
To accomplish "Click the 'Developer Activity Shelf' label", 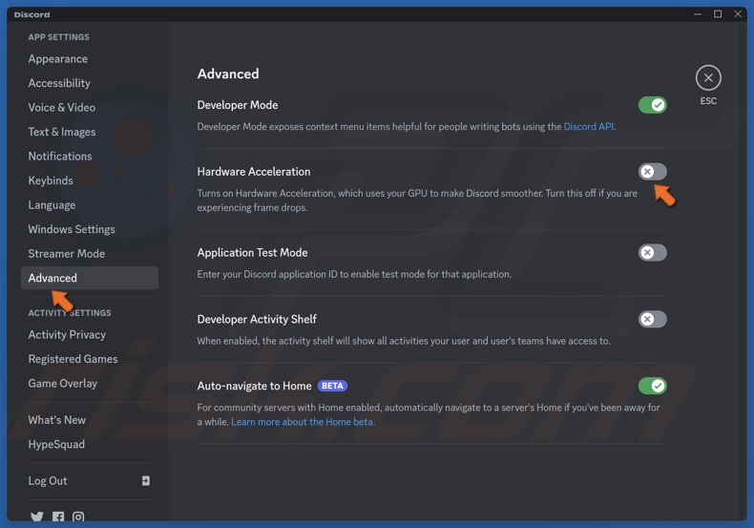I will pyautogui.click(x=257, y=319).
